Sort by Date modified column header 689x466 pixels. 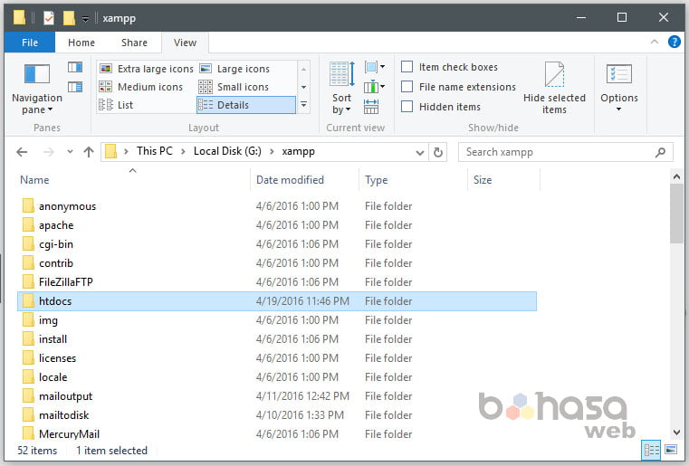(304, 180)
